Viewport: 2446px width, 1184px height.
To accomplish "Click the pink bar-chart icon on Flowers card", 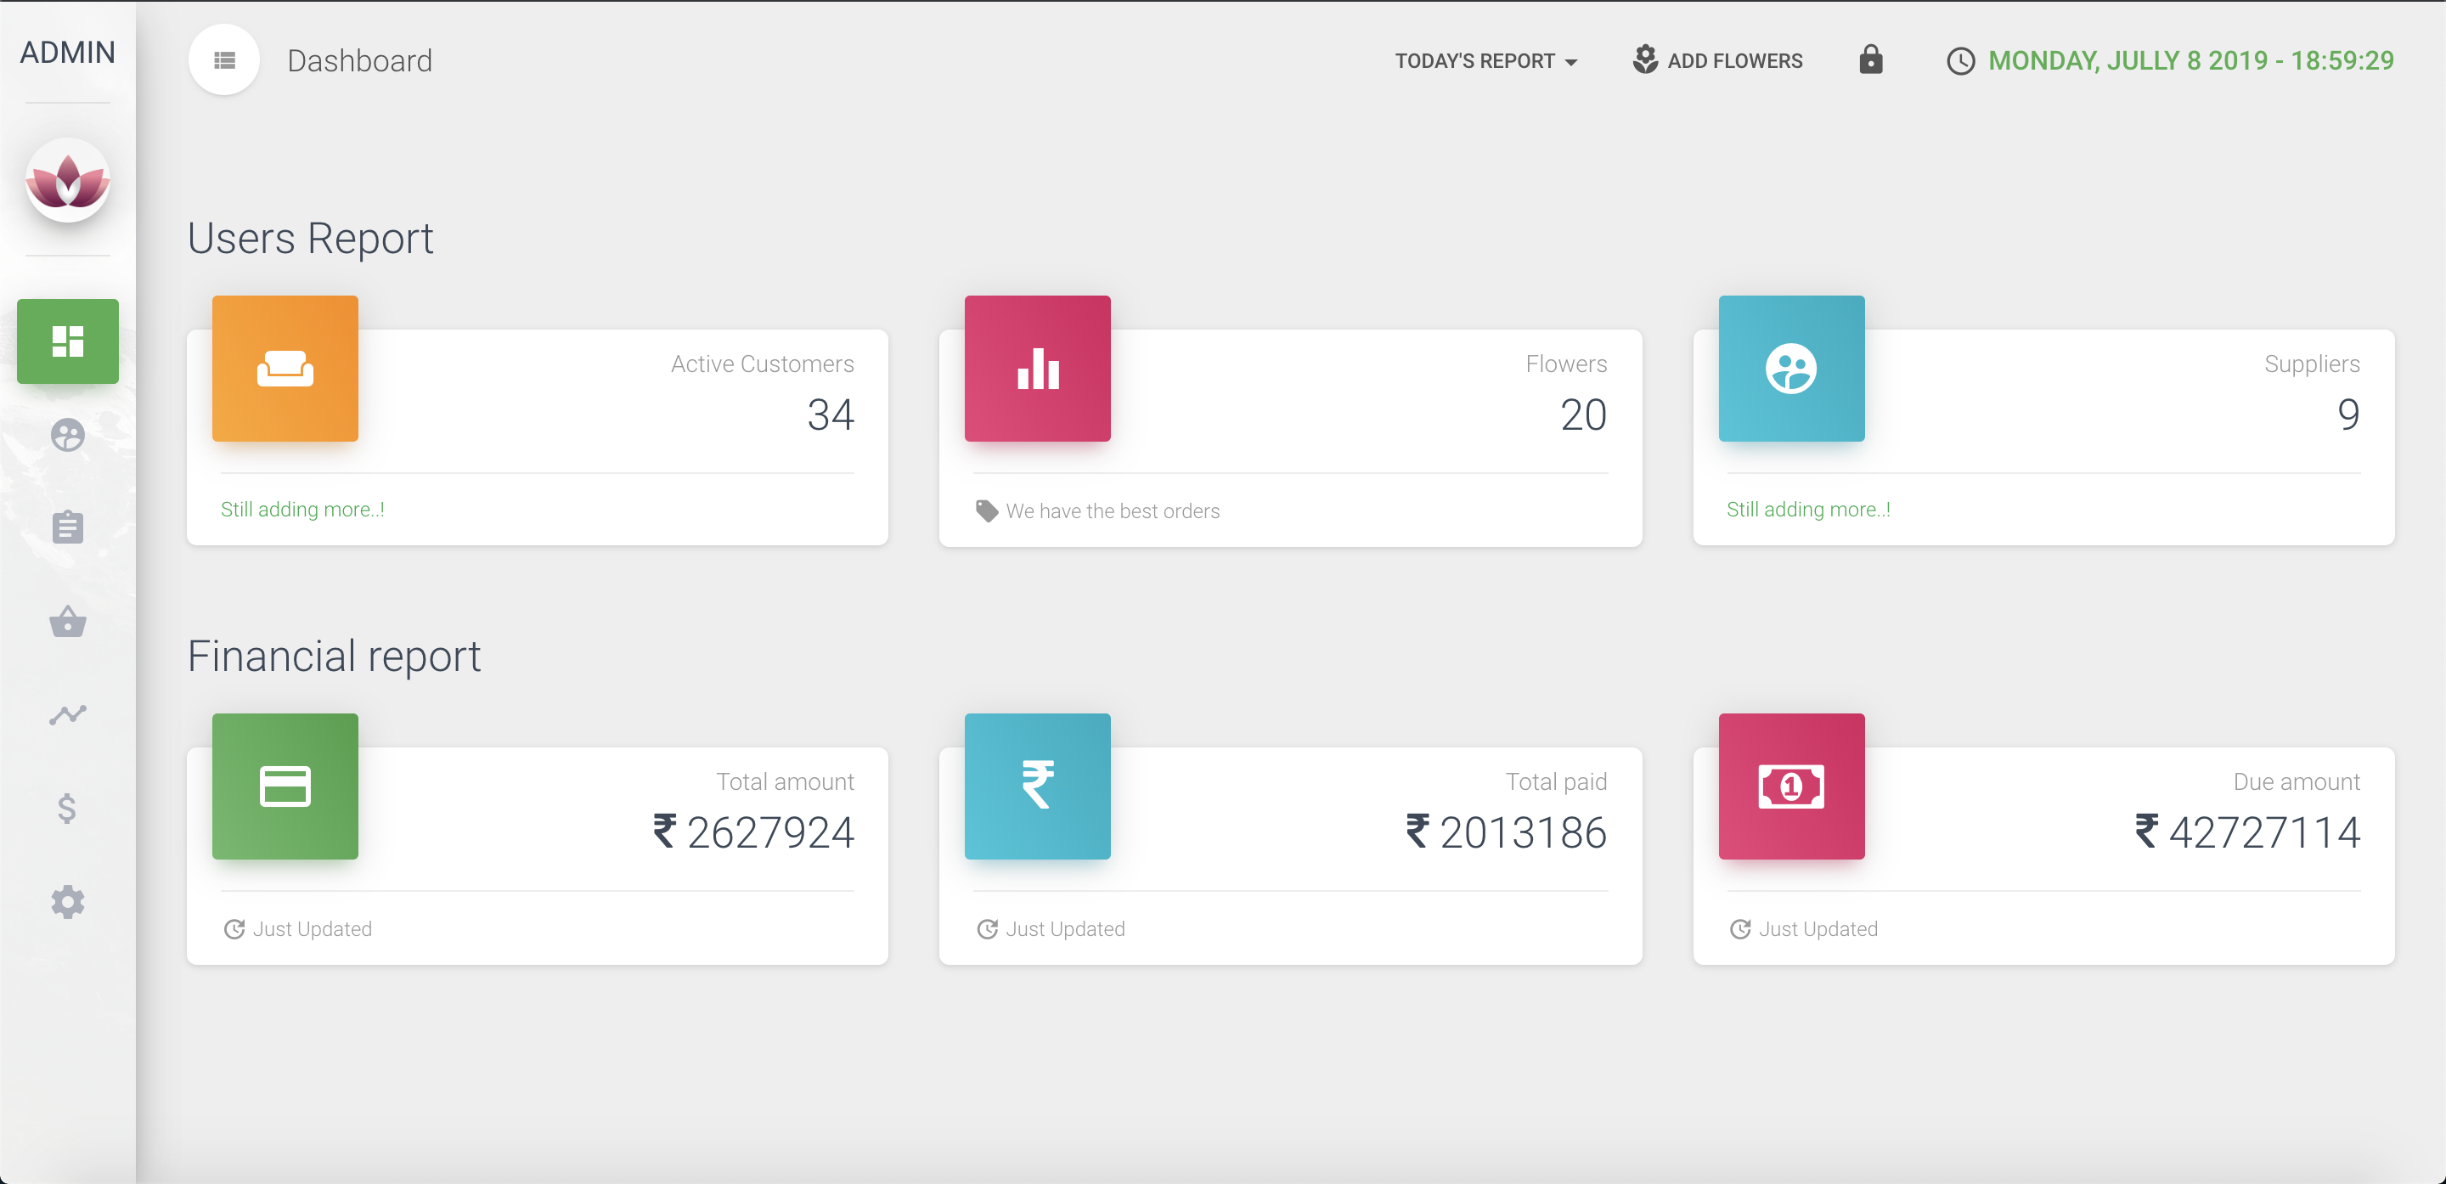I will [x=1037, y=369].
